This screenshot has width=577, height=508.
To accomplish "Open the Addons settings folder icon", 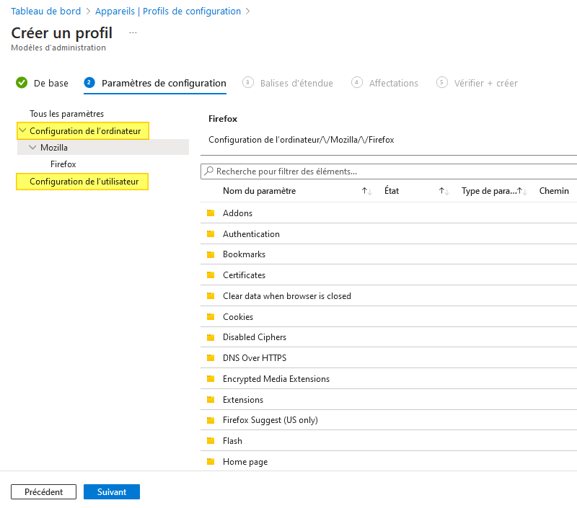I will (x=210, y=213).
